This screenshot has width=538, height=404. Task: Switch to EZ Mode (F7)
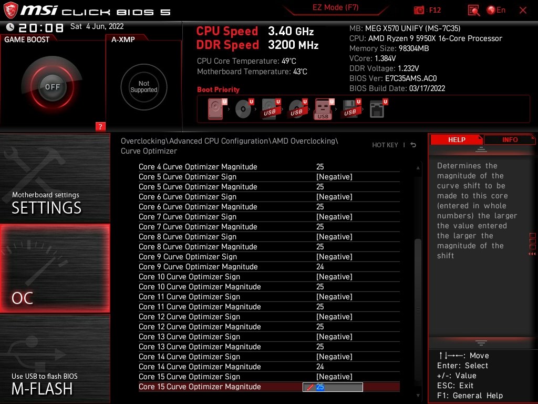[336, 7]
